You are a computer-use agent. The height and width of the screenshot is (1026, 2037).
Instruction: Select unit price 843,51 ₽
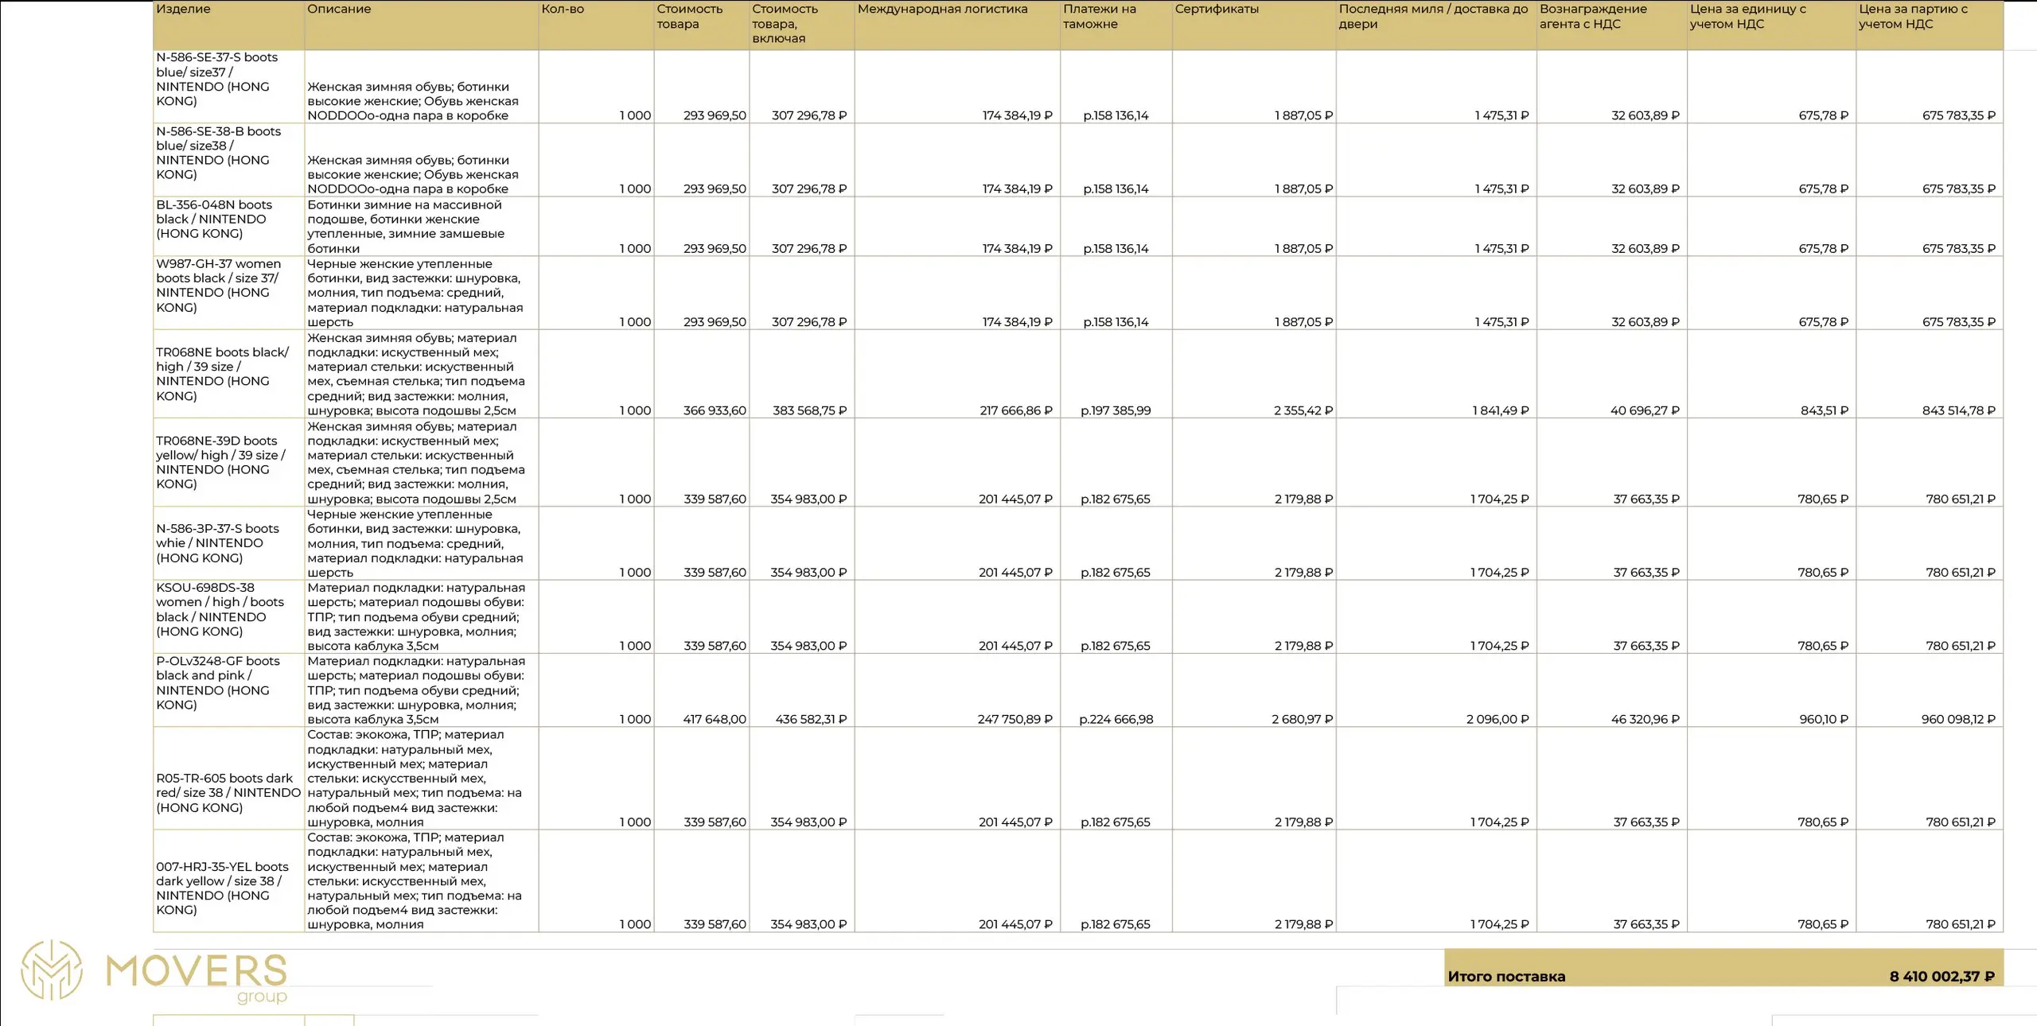click(1825, 410)
